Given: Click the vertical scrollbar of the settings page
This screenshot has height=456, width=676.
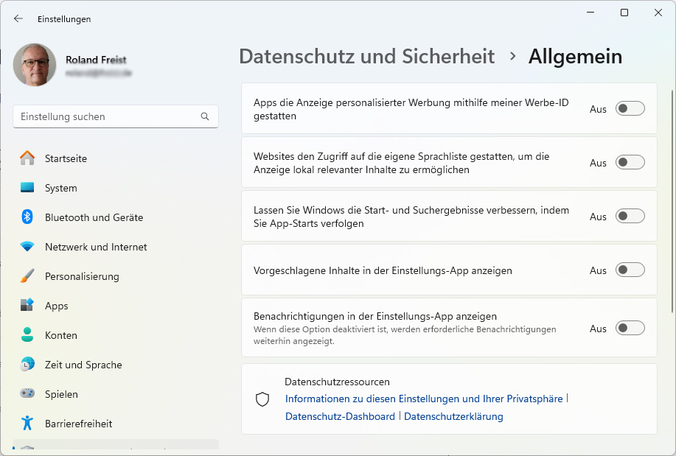Looking at the screenshot, I should tap(672, 201).
